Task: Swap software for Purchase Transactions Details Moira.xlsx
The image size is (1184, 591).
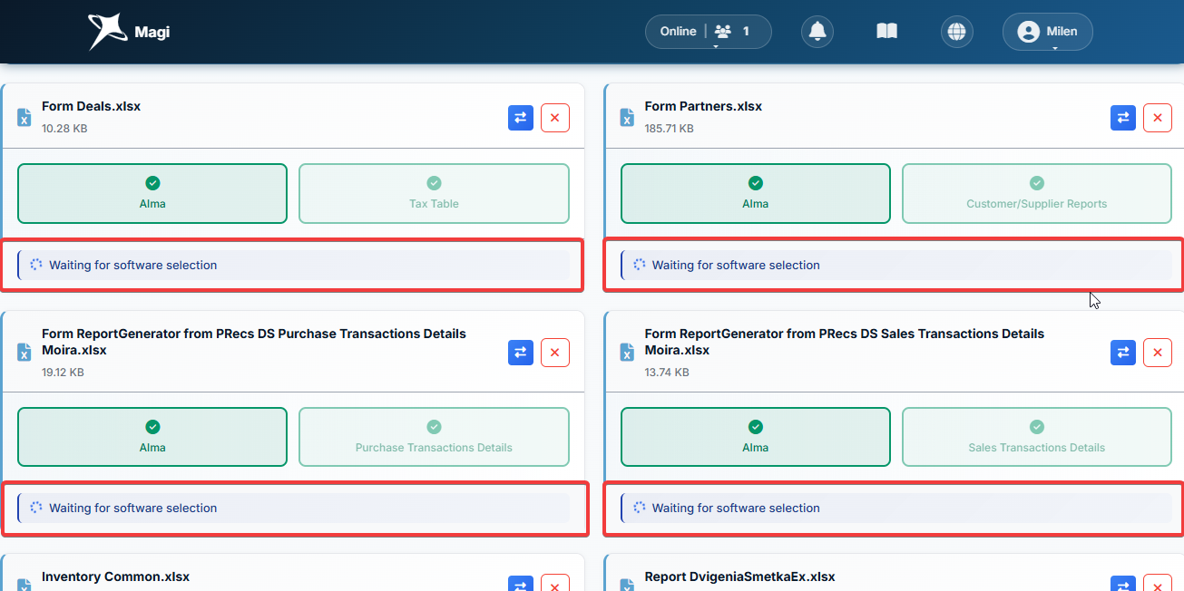Action: [521, 353]
